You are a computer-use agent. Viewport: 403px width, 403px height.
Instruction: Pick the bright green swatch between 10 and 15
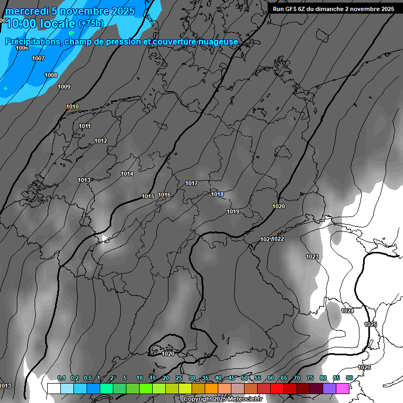click(146, 388)
